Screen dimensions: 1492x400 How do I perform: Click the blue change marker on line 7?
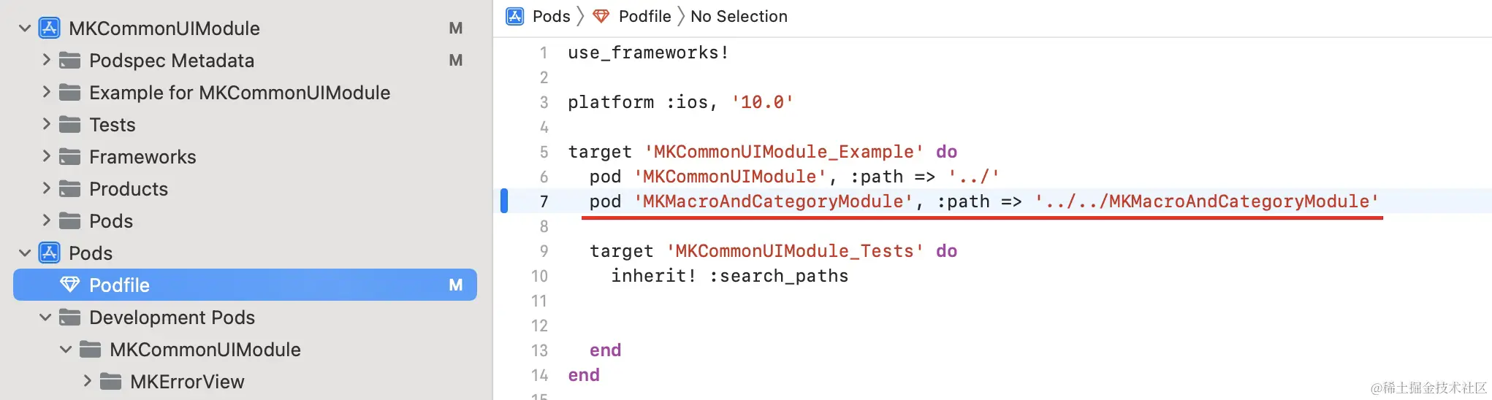(x=504, y=201)
